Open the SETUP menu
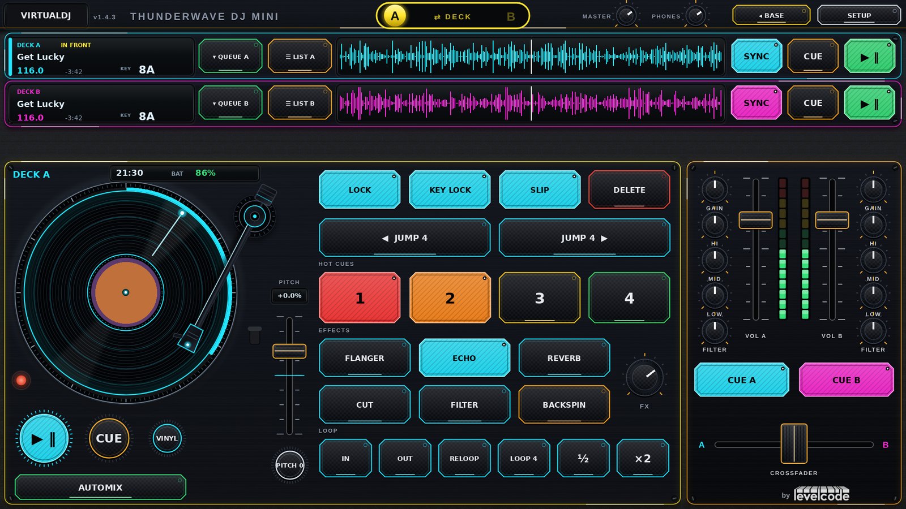This screenshot has height=509, width=906. [859, 15]
